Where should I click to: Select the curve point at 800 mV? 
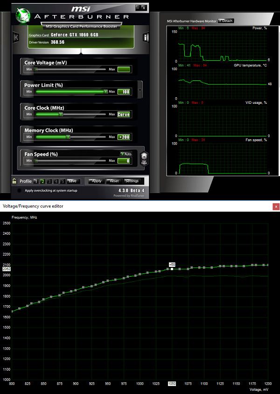tap(12, 312)
